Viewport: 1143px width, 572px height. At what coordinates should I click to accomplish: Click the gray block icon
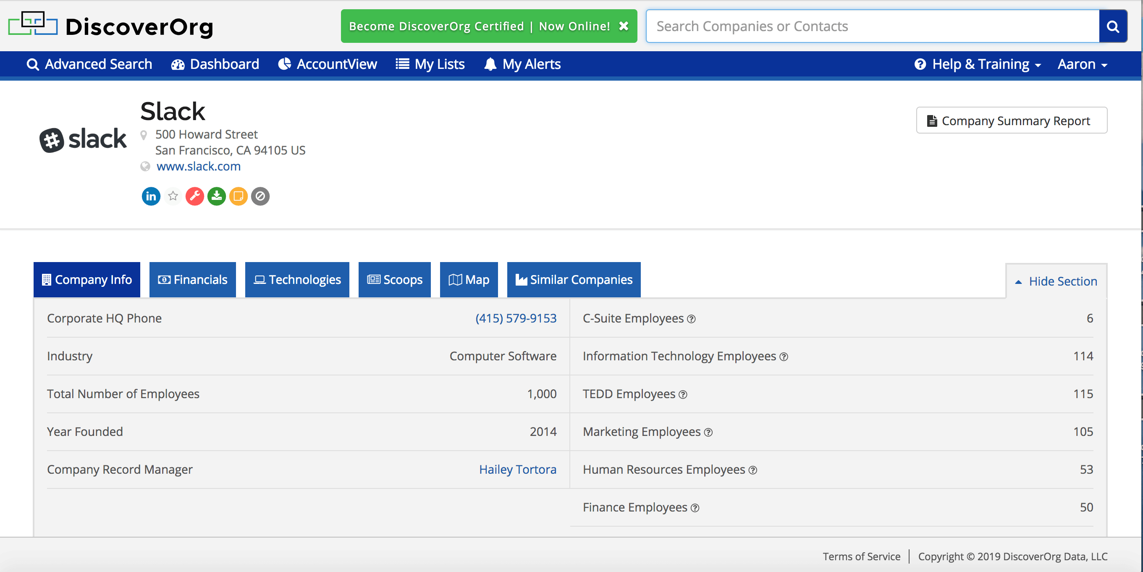(260, 196)
